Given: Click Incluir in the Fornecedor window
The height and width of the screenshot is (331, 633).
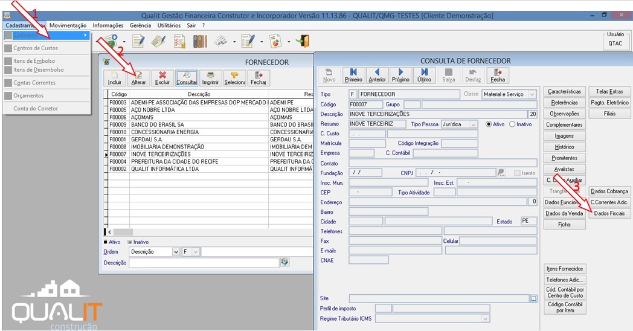Looking at the screenshot, I should point(115,79).
